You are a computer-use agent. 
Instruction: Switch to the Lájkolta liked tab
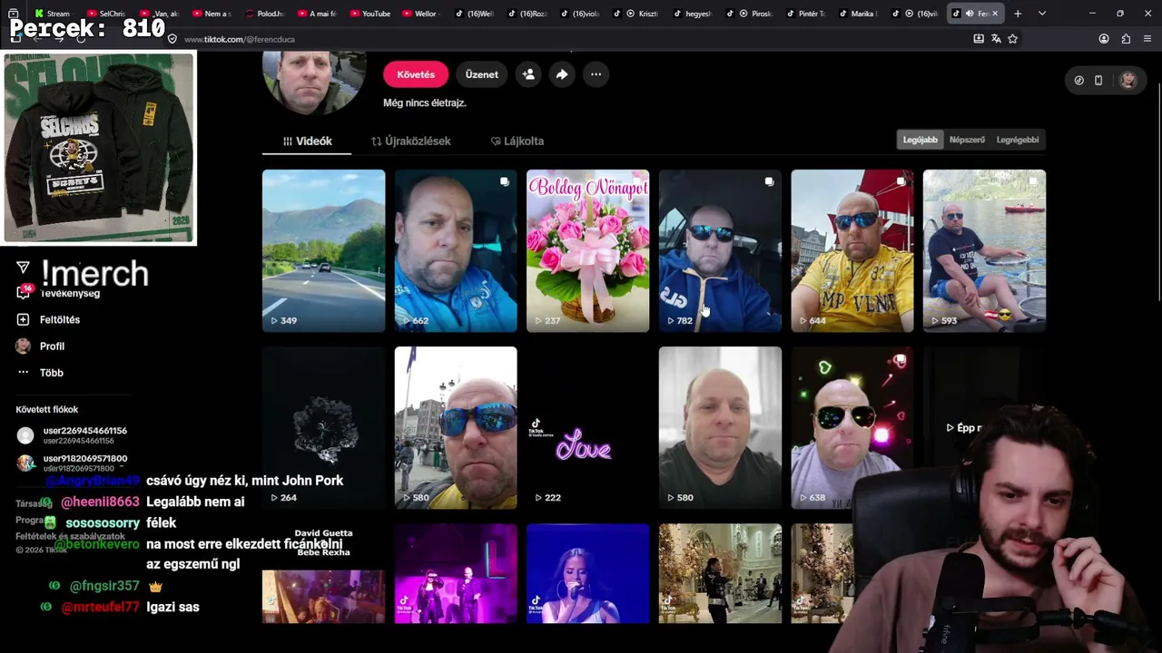pyautogui.click(x=517, y=141)
